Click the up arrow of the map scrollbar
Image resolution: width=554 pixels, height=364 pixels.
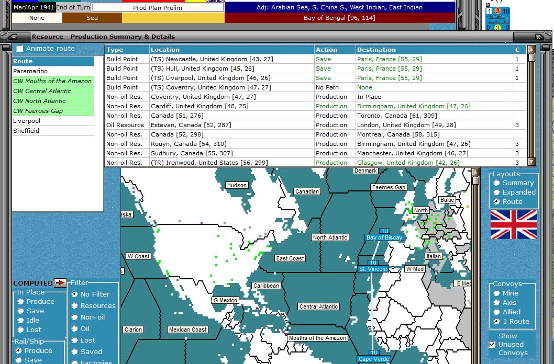click(x=475, y=172)
